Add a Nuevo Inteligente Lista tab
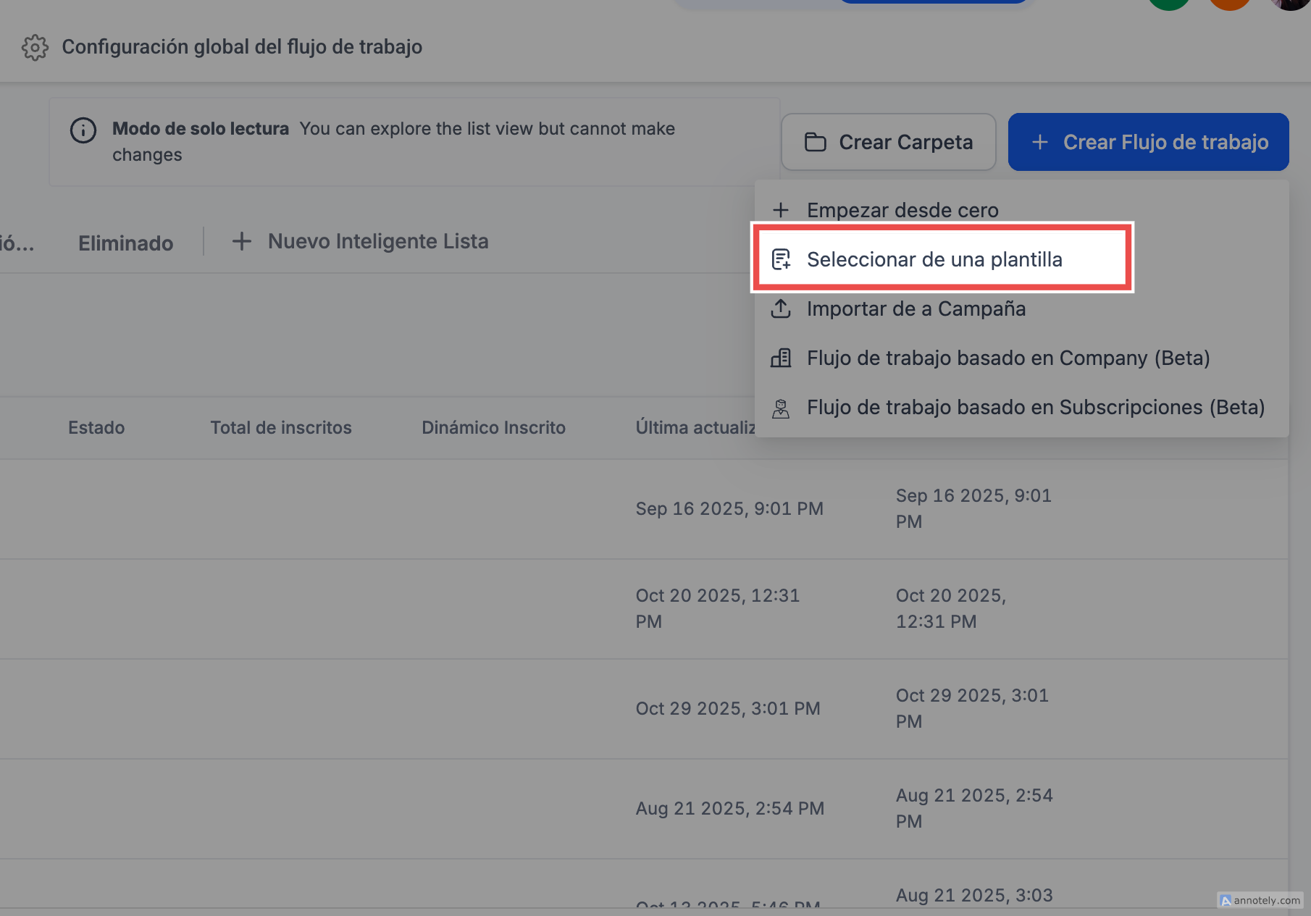 (x=377, y=241)
